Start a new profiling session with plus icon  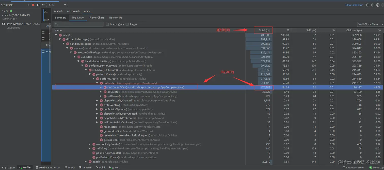point(28,5)
